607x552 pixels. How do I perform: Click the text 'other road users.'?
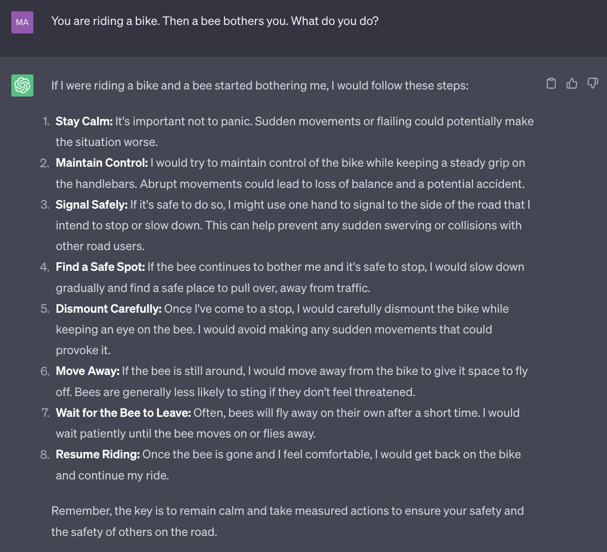pos(100,246)
